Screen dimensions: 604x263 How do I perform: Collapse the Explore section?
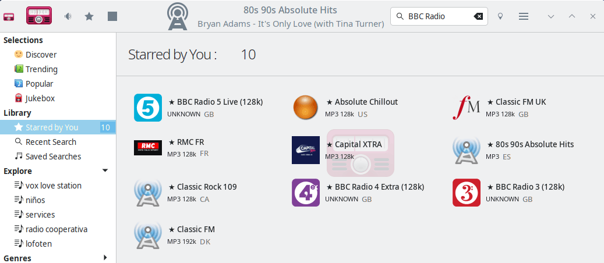(105, 171)
